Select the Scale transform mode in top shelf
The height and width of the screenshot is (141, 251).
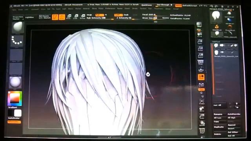[76, 16]
